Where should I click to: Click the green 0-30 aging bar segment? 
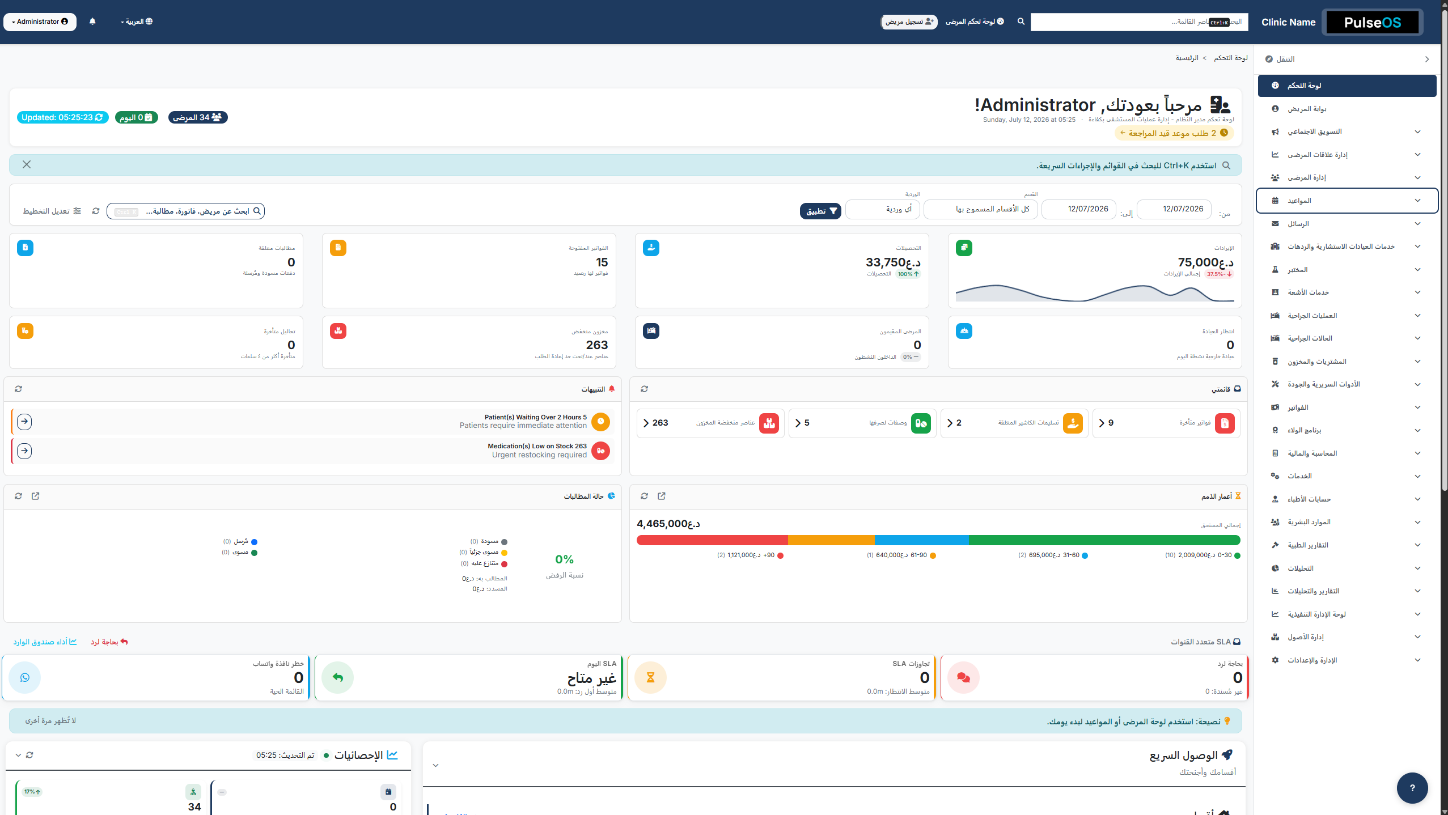point(1104,540)
